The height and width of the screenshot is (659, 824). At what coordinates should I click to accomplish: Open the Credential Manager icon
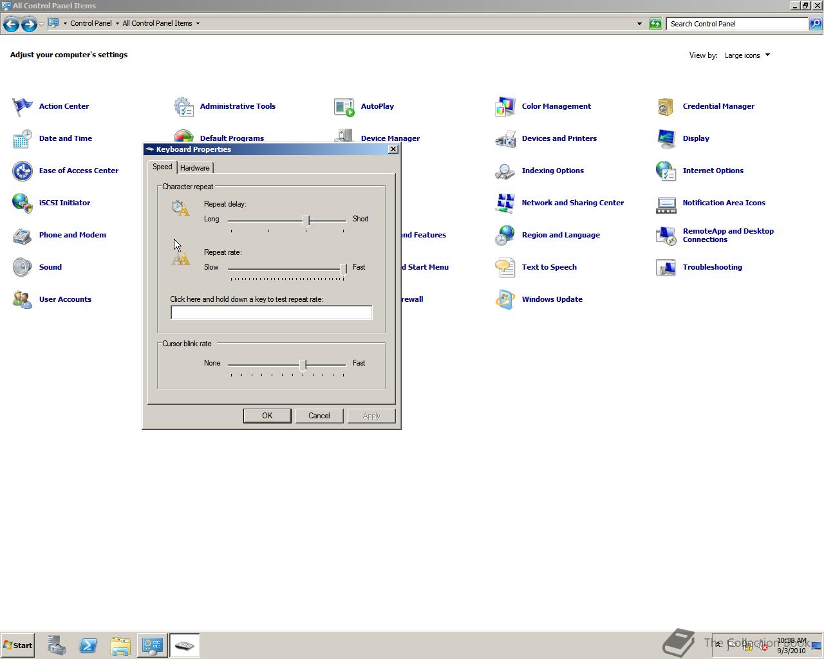[666, 106]
